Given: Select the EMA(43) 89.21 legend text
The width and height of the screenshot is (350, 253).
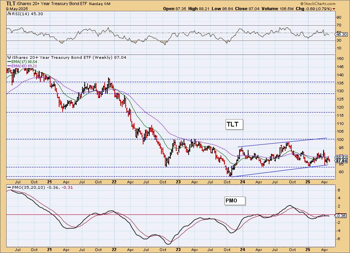Looking at the screenshot, I should (x=24, y=66).
